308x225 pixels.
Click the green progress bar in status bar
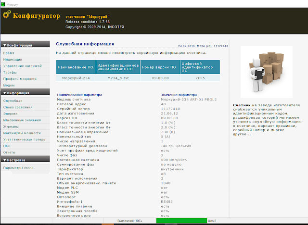tap(182, 221)
